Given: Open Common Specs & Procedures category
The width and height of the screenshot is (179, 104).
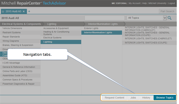Looking at the screenshot, I should (x=20, y=80).
